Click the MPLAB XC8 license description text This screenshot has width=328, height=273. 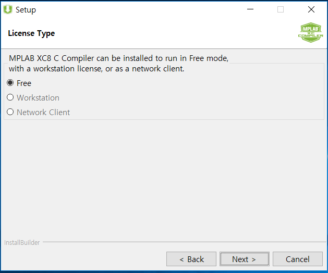pos(118,64)
